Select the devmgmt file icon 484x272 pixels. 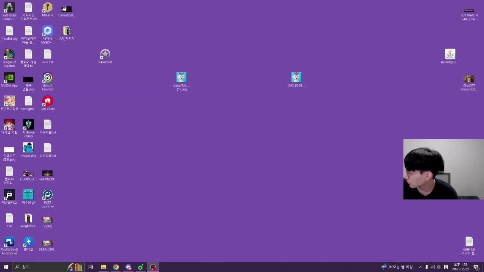point(28,103)
